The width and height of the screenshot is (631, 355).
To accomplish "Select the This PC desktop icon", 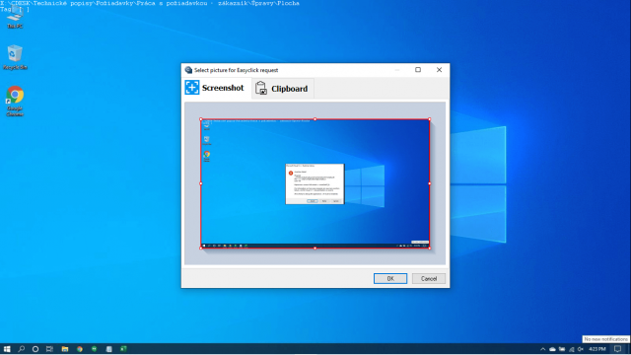I will click(x=15, y=18).
